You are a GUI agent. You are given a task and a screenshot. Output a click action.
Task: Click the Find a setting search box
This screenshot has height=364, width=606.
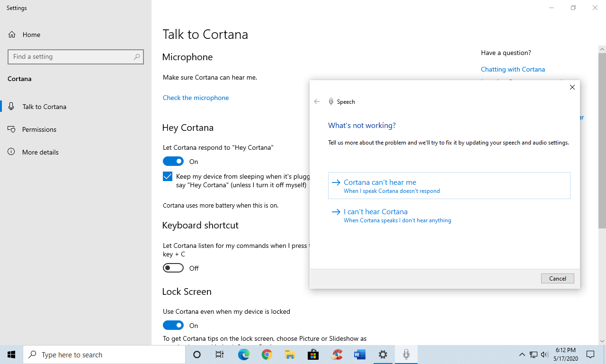[x=76, y=56]
